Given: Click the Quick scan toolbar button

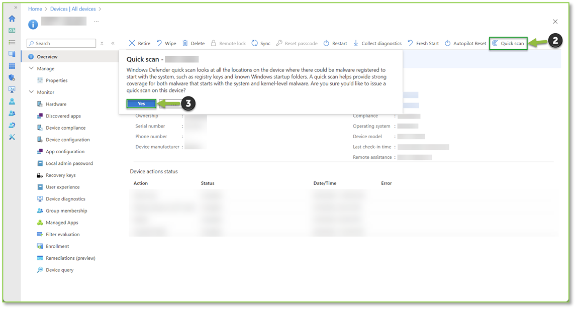Looking at the screenshot, I should click(x=508, y=43).
